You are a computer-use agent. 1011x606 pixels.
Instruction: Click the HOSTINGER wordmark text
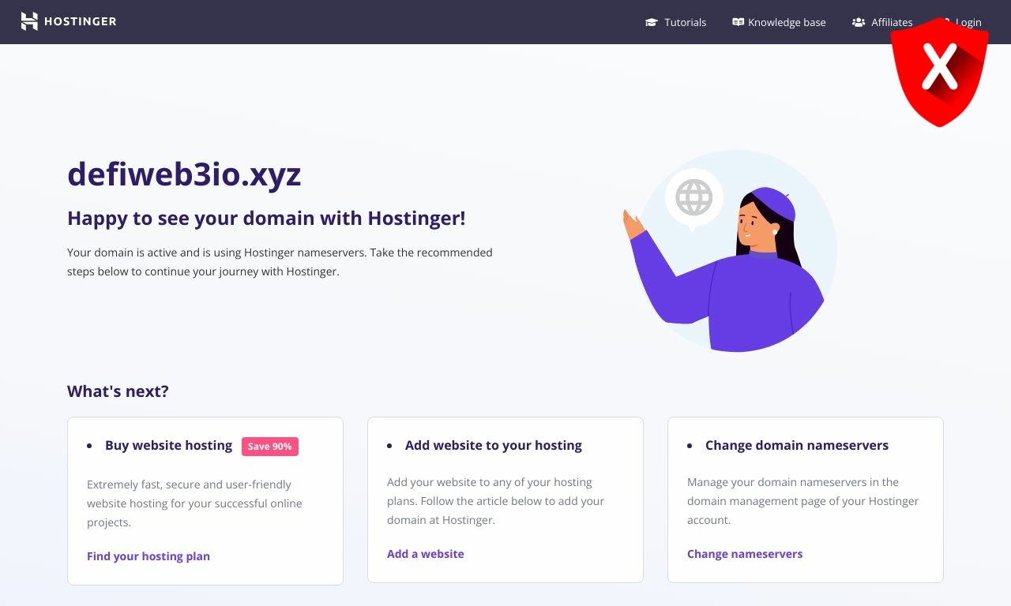click(80, 21)
